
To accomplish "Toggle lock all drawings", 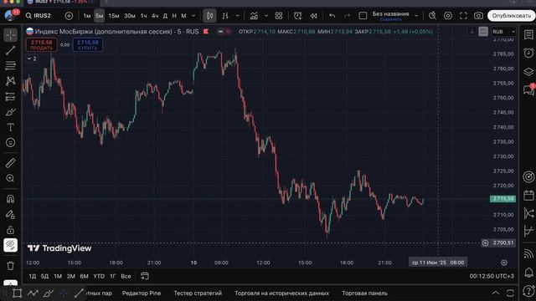I will point(11,230).
